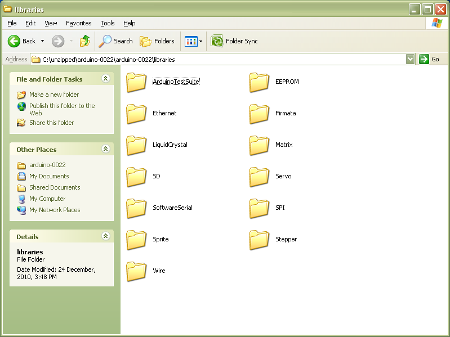This screenshot has width=450, height=337.
Task: Open the Views dropdown arrow
Action: tap(201, 41)
